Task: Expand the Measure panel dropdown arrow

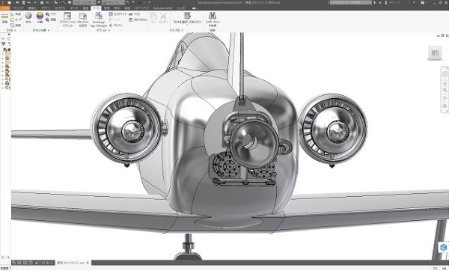Action: (x=15, y=30)
